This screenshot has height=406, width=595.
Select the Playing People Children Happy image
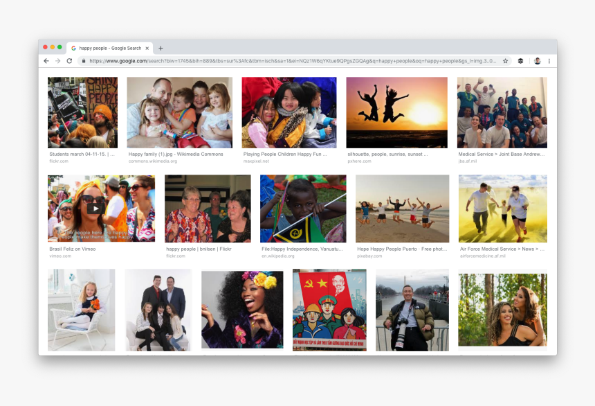pyautogui.click(x=289, y=112)
